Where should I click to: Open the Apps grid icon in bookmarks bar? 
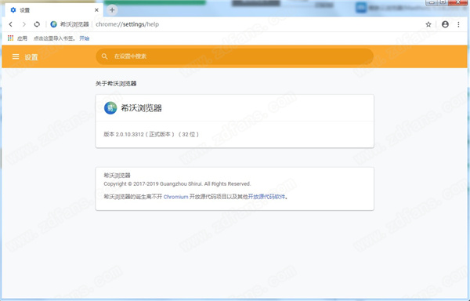(x=11, y=38)
